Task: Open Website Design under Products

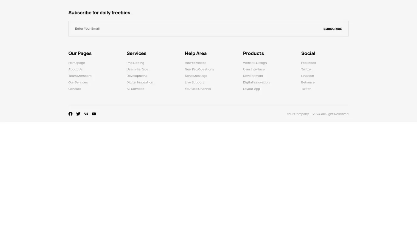Action: 255,63
